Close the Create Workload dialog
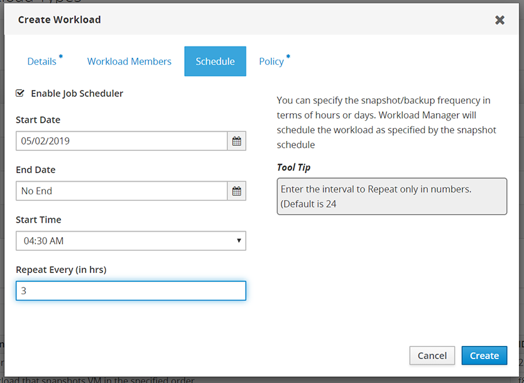524x383 pixels. click(499, 20)
